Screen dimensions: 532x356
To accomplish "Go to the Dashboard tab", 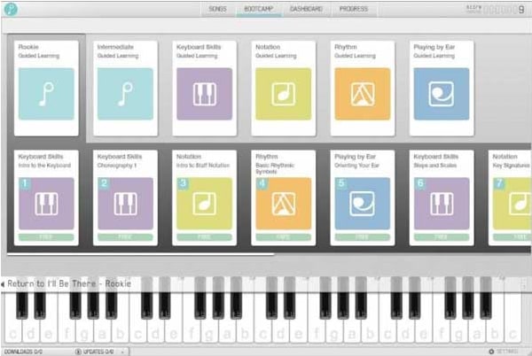I will click(306, 9).
